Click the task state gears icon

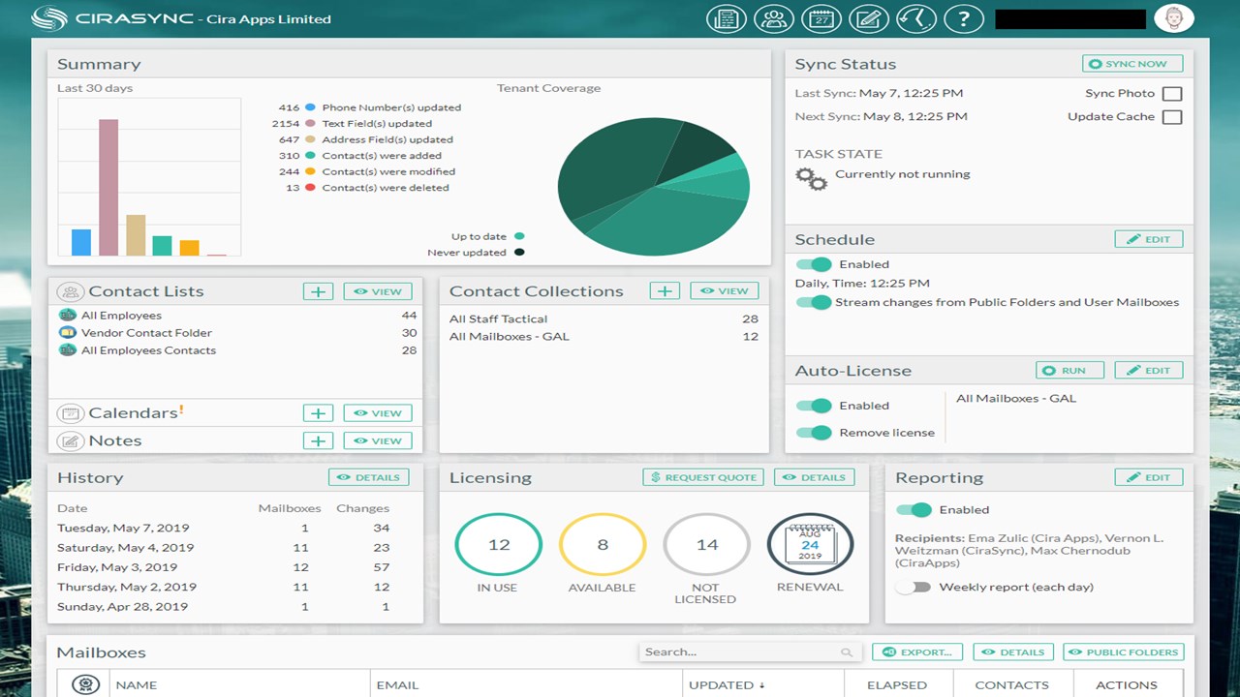click(x=811, y=178)
